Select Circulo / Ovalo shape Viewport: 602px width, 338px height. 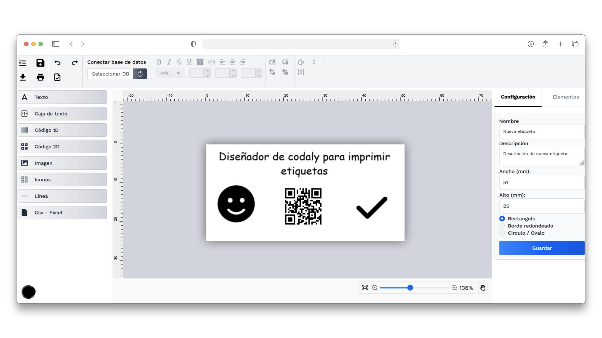(502, 233)
